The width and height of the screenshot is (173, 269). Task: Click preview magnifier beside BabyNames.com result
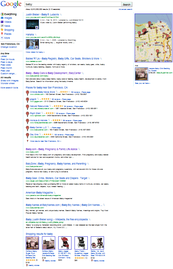[x=104, y=205]
